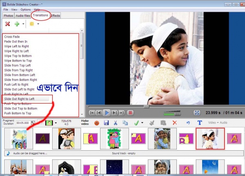Undo with blue curved arrow icon

coord(188,123)
